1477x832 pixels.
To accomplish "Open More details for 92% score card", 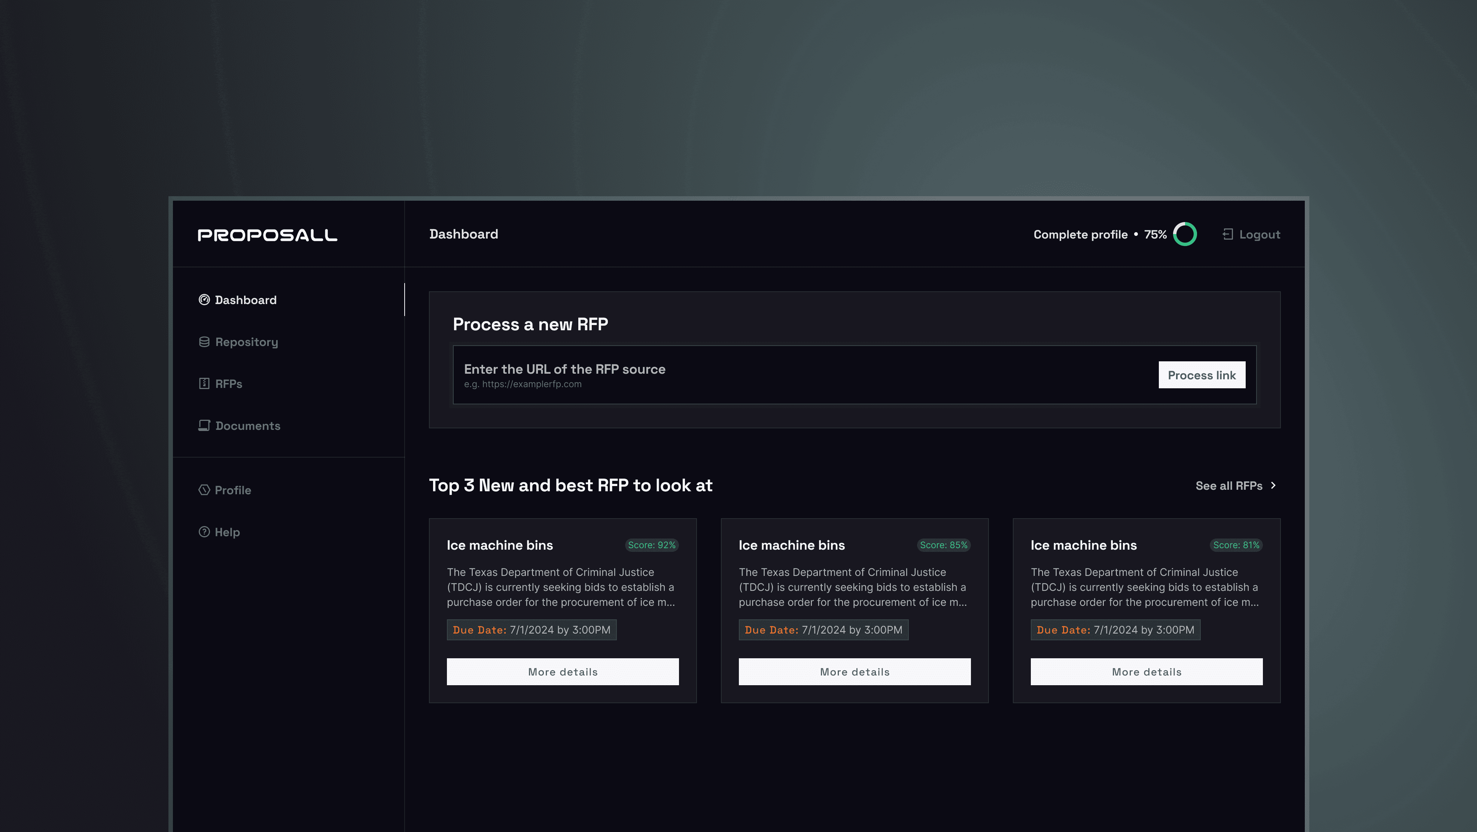I will [563, 671].
